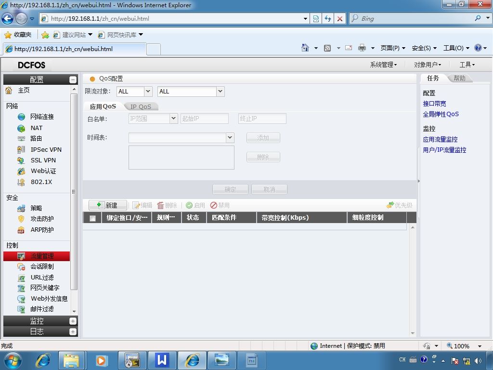Click the 终止IP input field
Image resolution: width=493 pixels, height=370 pixels.
[262, 119]
